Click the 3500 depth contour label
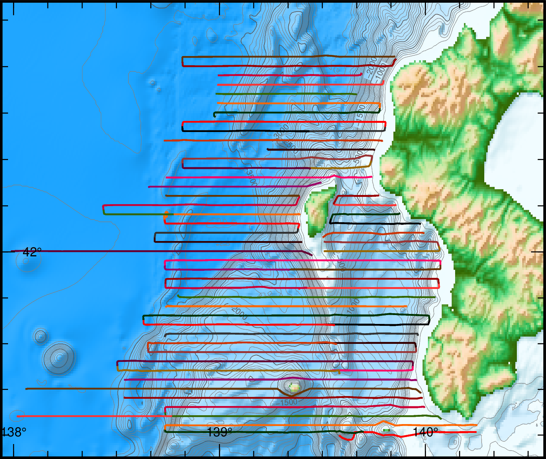546x459 pixels. (251, 177)
